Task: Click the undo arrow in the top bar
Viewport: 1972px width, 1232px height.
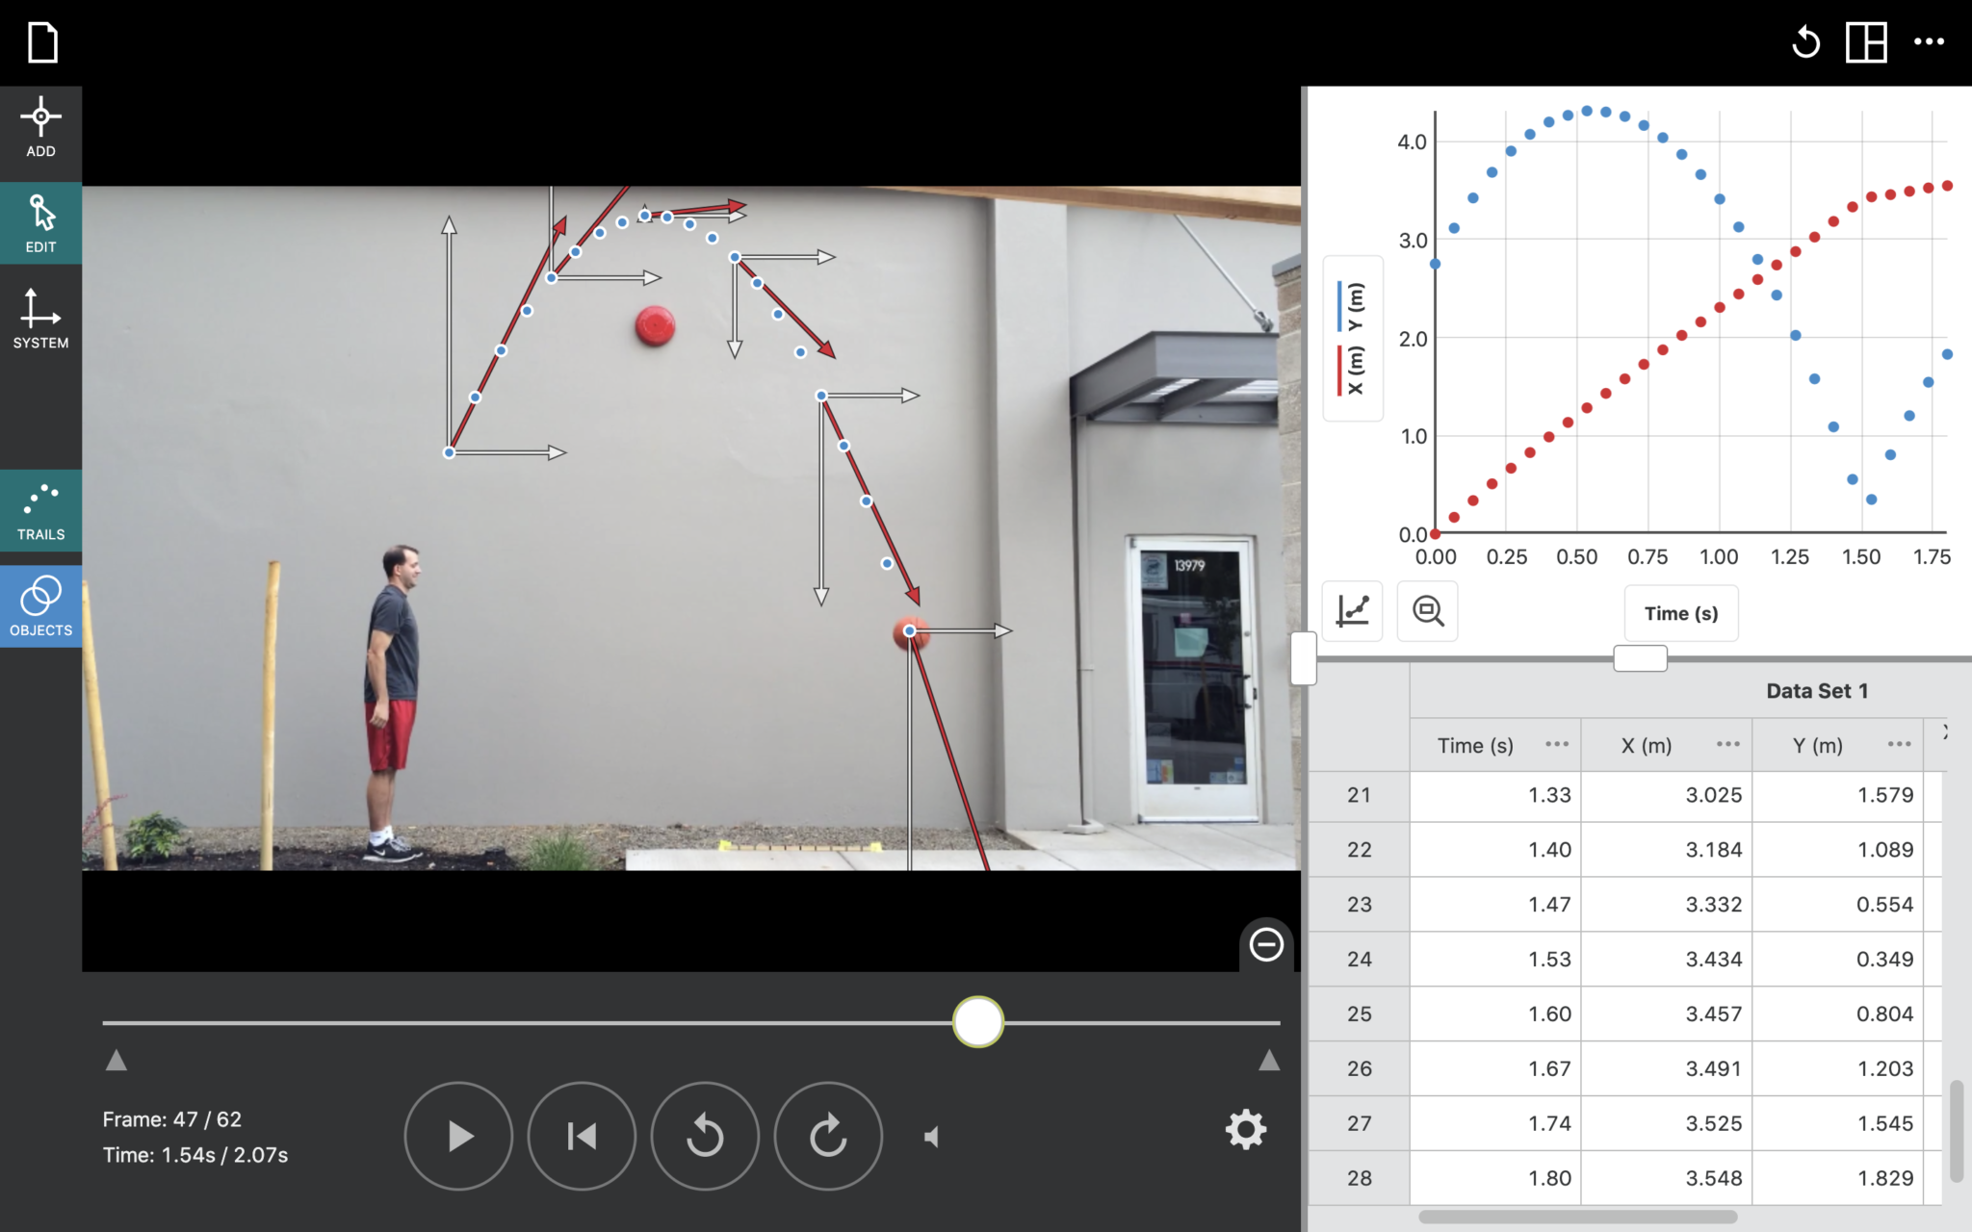Action: tap(1806, 42)
